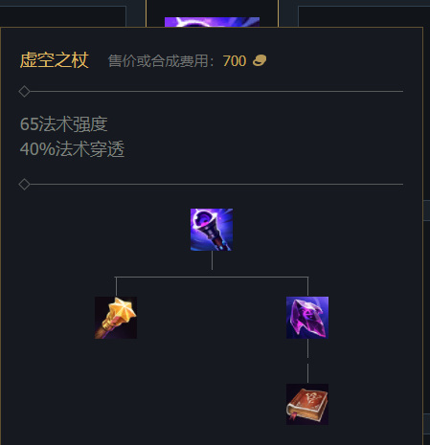
Task: Click the 700 gold cost value
Action: click(235, 61)
